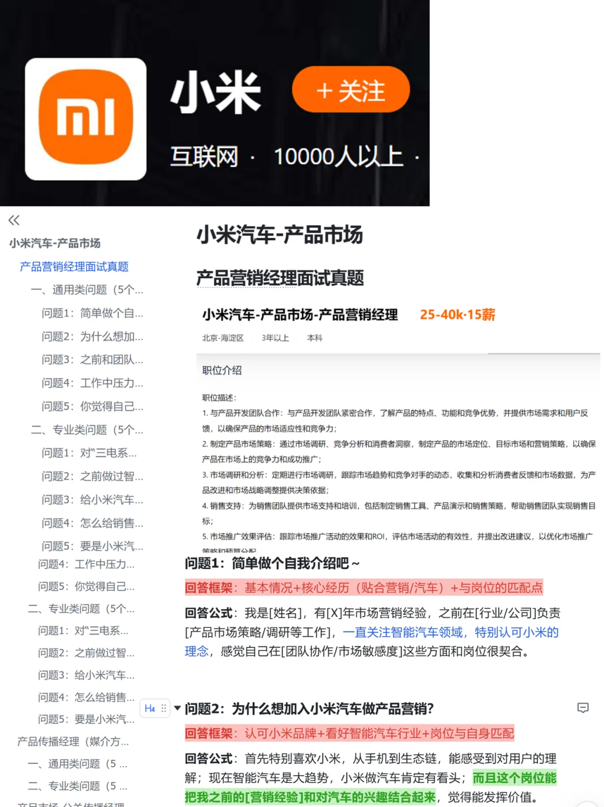
Task: Open the H4 heading level indicator
Action: coord(149,708)
